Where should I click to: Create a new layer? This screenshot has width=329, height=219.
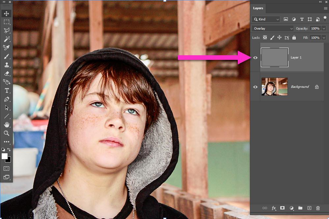click(x=309, y=208)
